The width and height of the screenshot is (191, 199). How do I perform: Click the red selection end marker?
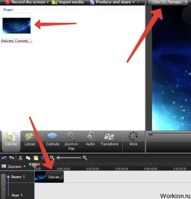[39, 164]
